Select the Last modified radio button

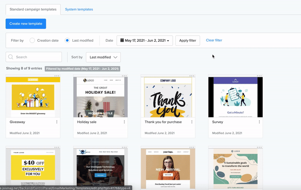pos(67,41)
